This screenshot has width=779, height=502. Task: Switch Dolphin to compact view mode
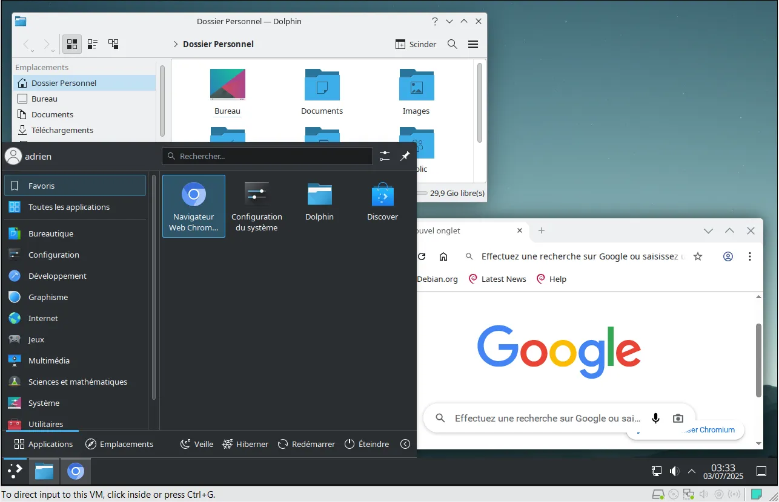[93, 44]
